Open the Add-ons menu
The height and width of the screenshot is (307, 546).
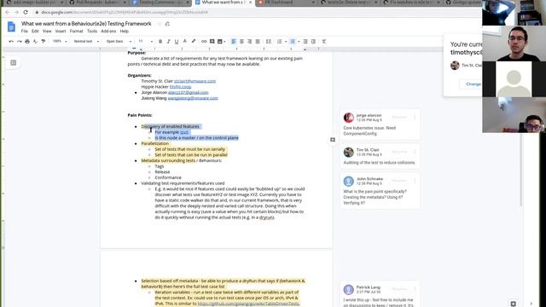click(108, 32)
